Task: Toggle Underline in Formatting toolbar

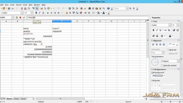Action: tap(43, 13)
